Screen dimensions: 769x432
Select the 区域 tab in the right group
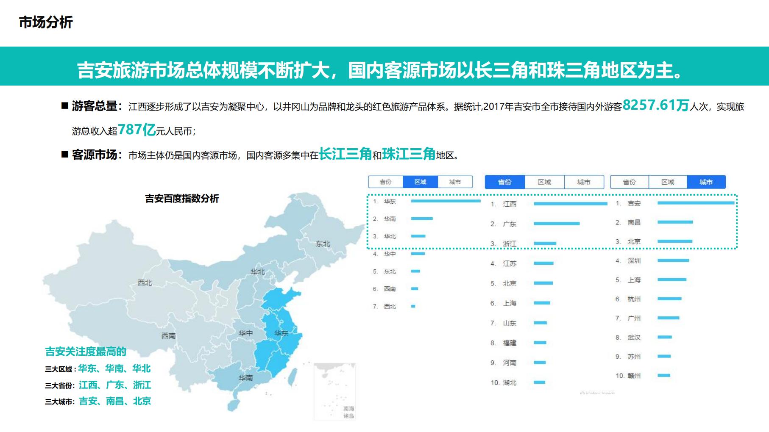668,182
